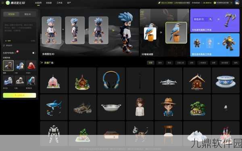The height and width of the screenshot is (151, 242).
Task: Click the yellow-green generate button
Action: [x=19, y=95]
